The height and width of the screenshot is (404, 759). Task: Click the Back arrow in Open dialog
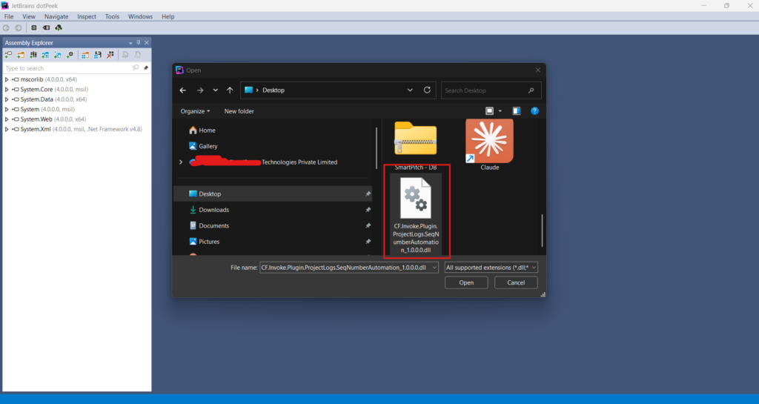pos(183,90)
